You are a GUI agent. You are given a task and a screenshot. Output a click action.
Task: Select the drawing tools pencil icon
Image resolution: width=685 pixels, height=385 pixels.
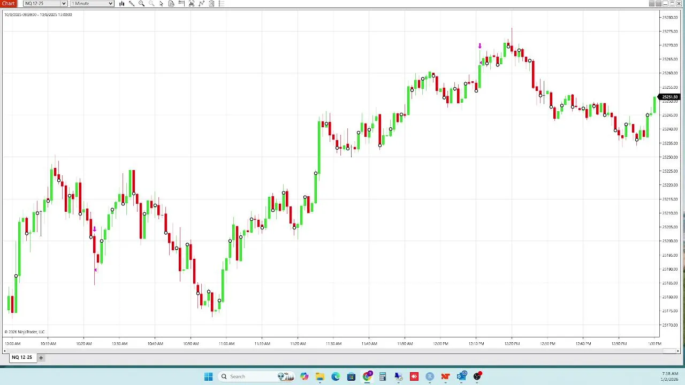coord(132,4)
